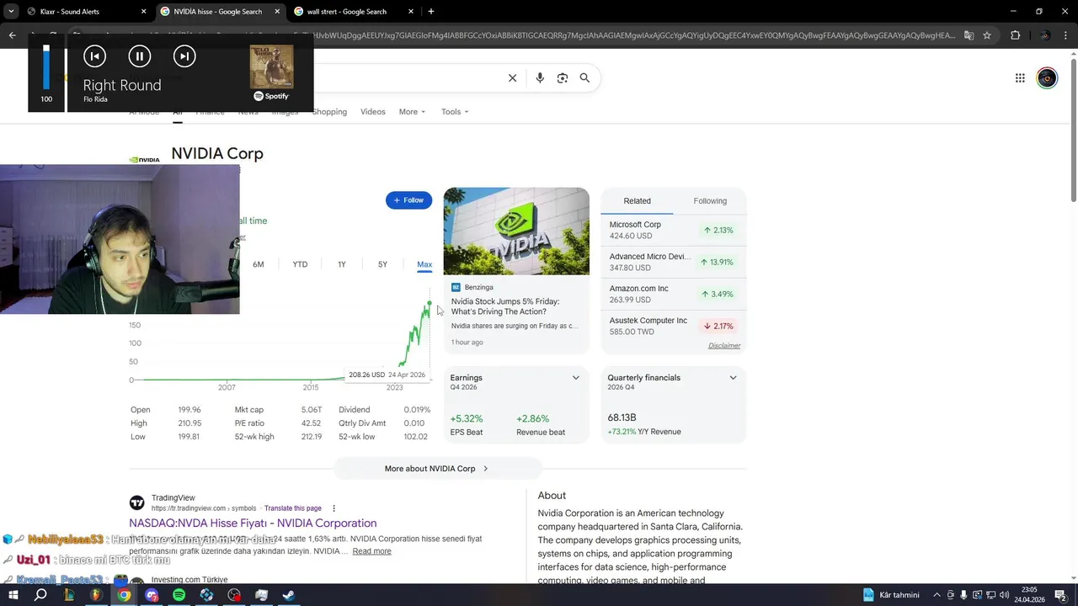
Task: Start voice search with microphone icon
Action: click(x=540, y=78)
